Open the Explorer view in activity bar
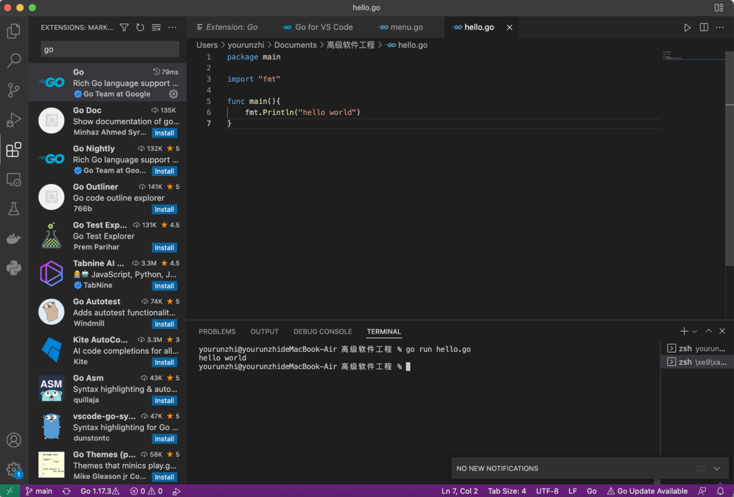Screen dimensions: 734x497 tap(14, 31)
